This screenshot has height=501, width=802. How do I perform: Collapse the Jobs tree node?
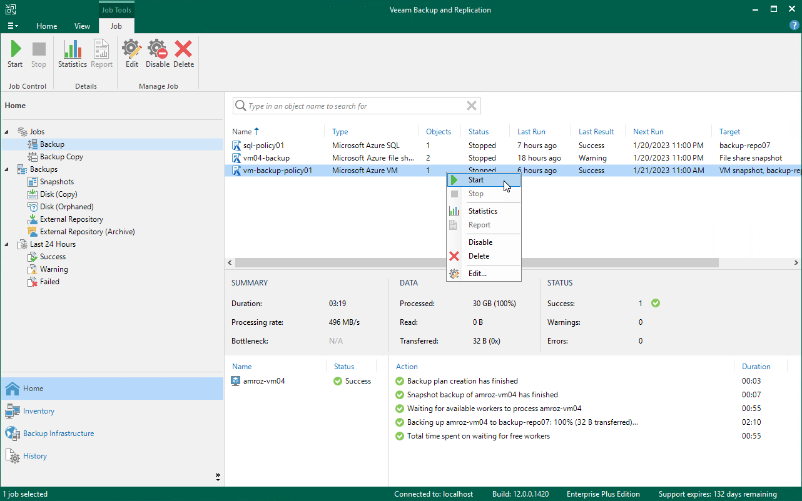(x=7, y=132)
